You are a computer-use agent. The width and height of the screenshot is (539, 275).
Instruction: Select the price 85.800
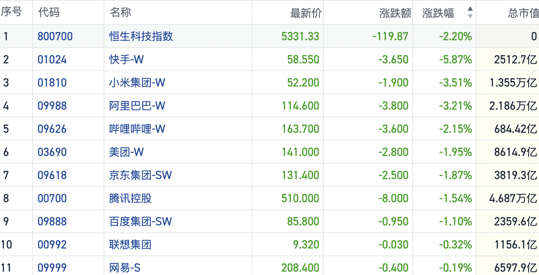click(303, 221)
